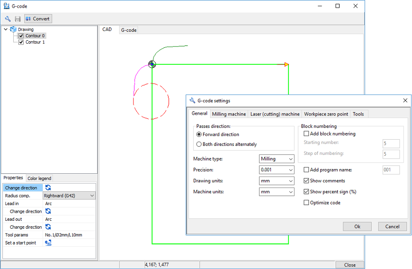Click the Set a start point icon
Viewport: 412px width, 269px height.
point(48,243)
